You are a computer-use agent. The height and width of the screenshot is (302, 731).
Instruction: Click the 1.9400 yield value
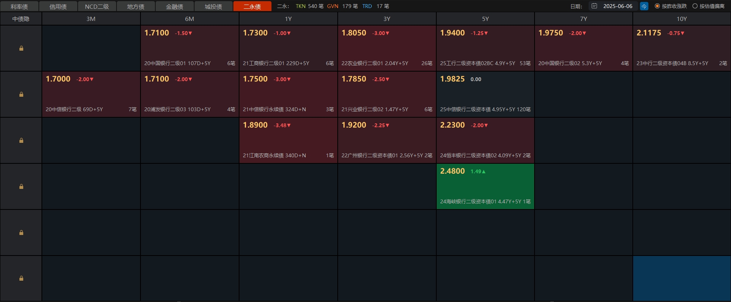[x=452, y=33]
